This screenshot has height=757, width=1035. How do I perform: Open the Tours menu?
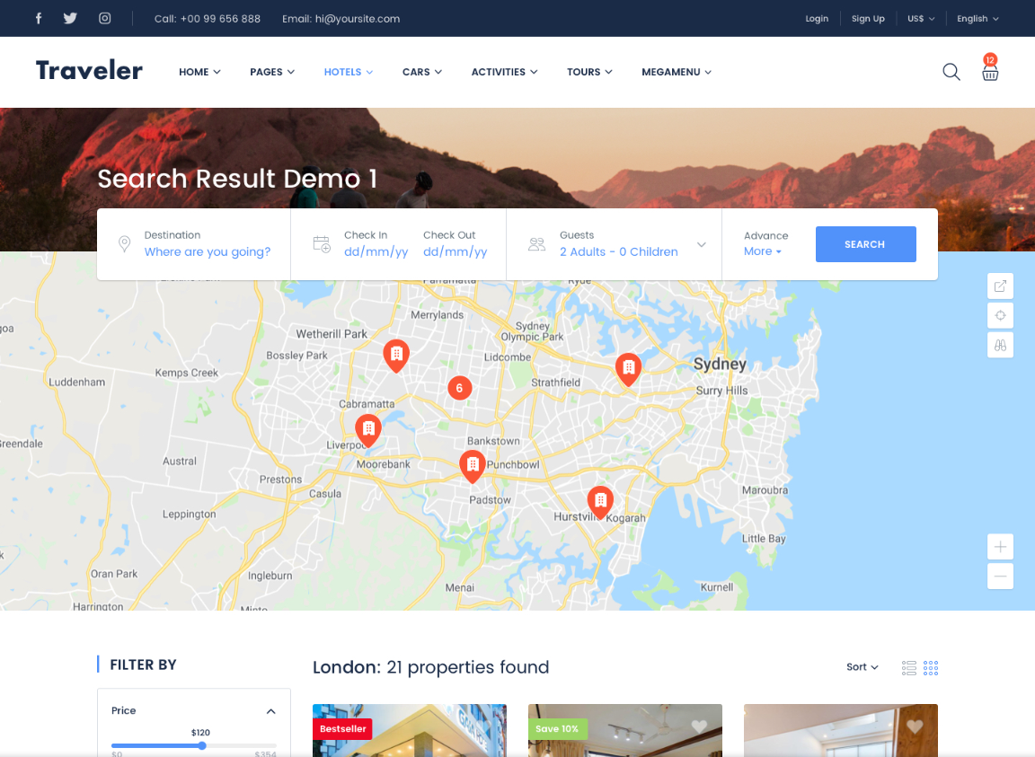588,72
